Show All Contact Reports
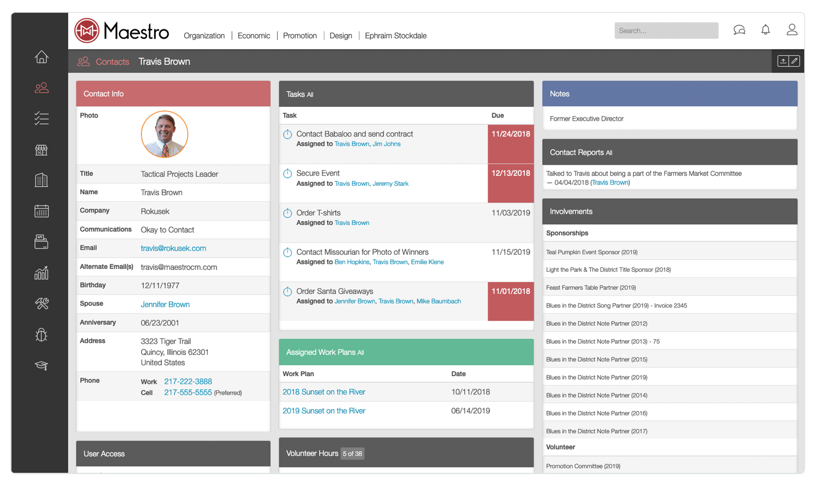Image resolution: width=817 pixels, height=486 pixels. pos(609,152)
